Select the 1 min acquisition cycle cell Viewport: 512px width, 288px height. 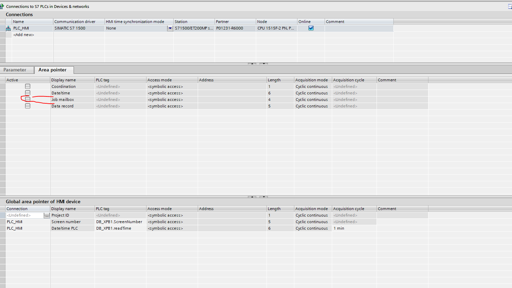coord(353,228)
